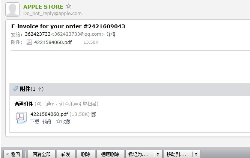Go back with the 返回 button
The image size is (250, 158).
(x=13, y=154)
